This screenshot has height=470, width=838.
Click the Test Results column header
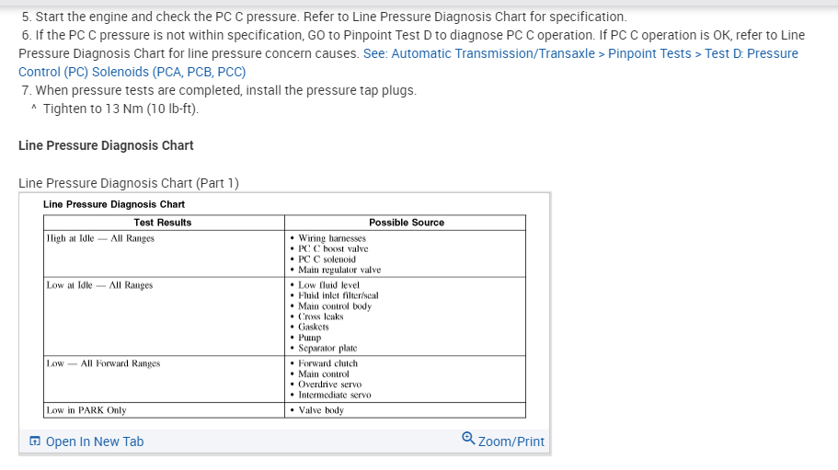[162, 223]
